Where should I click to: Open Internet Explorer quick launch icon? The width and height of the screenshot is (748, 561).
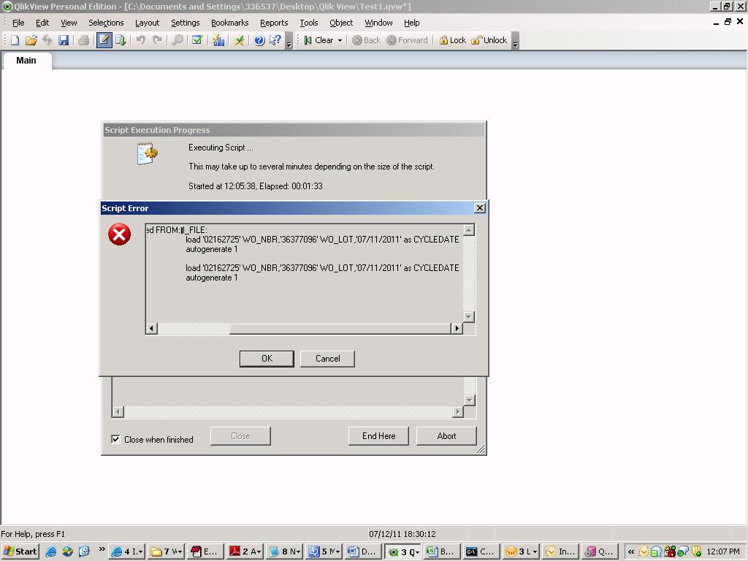(x=50, y=552)
